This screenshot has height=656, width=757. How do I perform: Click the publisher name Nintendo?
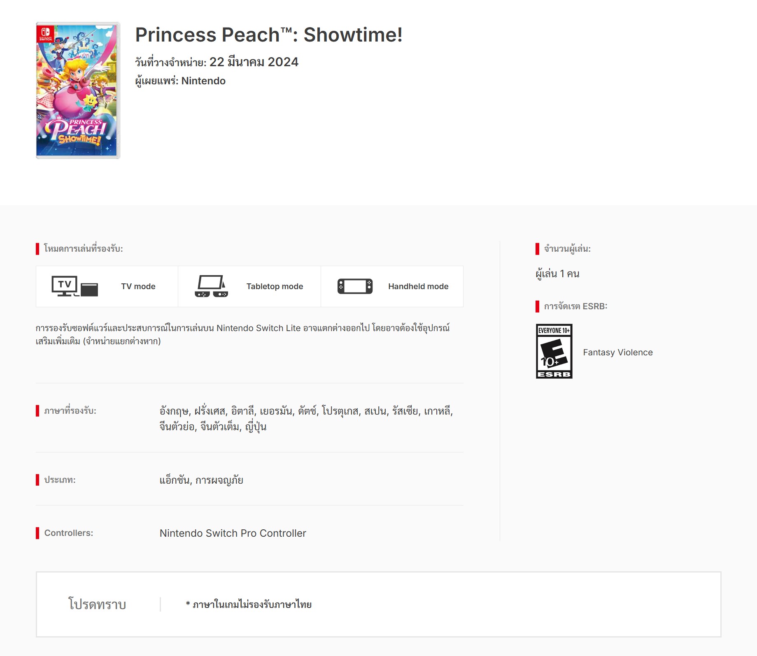click(203, 81)
